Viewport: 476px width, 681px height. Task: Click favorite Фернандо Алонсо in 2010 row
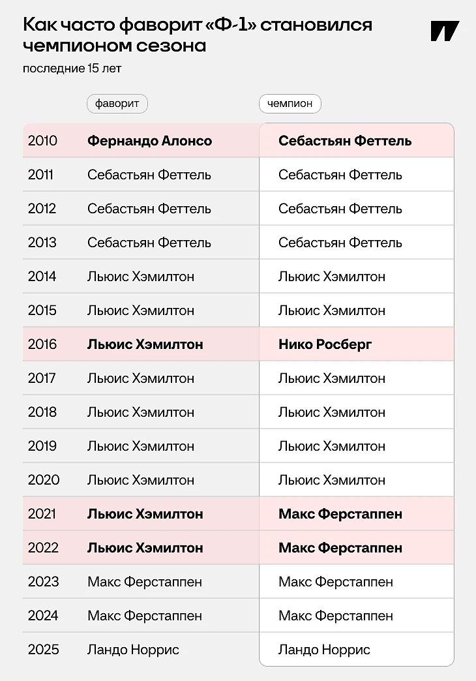pos(149,141)
